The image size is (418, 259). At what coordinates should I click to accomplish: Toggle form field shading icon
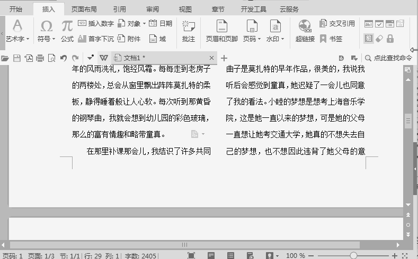point(368,39)
